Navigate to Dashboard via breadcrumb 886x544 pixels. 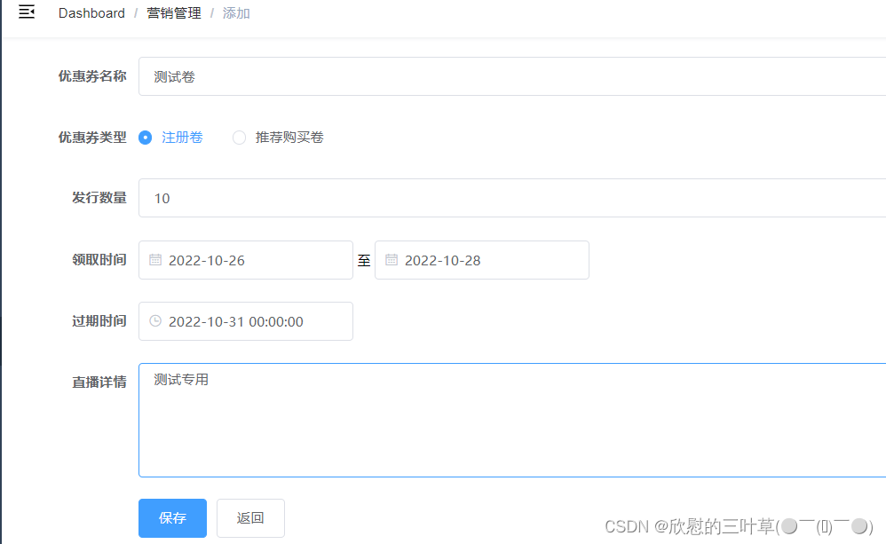[91, 12]
